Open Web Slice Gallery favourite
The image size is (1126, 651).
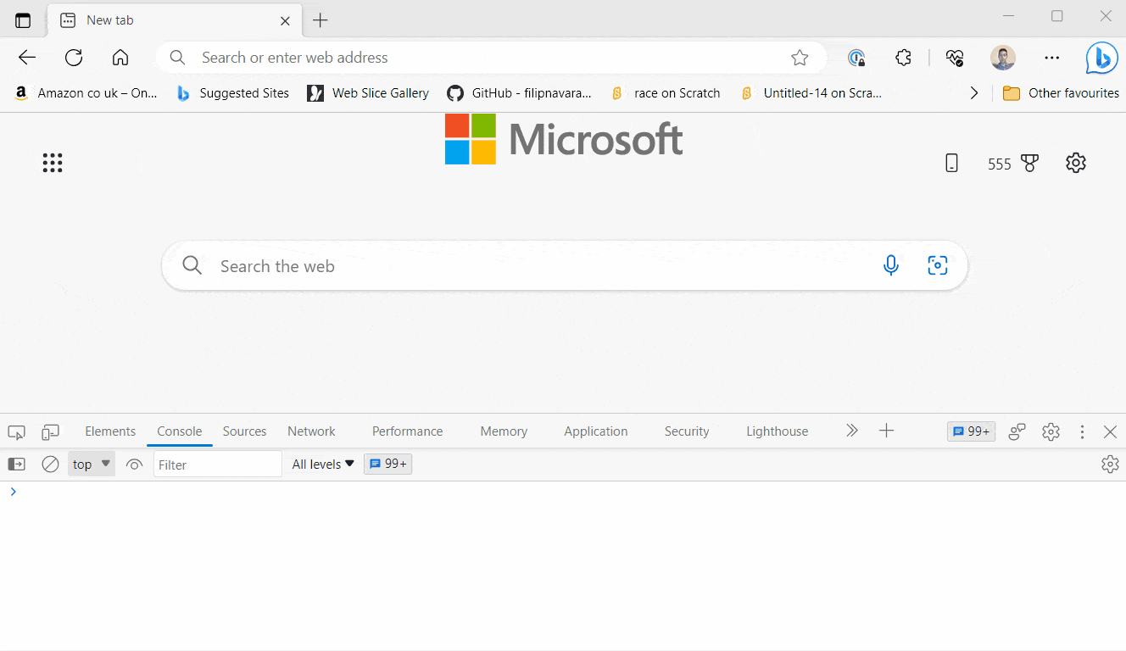tap(368, 93)
